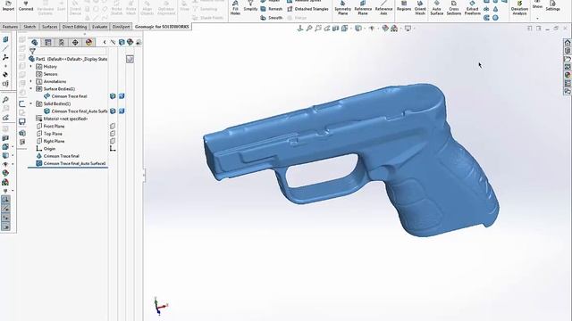Switch to the Features tab

[x=10, y=27]
